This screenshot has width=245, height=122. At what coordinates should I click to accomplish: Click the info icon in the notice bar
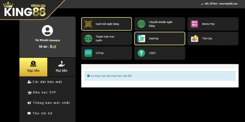89,76
